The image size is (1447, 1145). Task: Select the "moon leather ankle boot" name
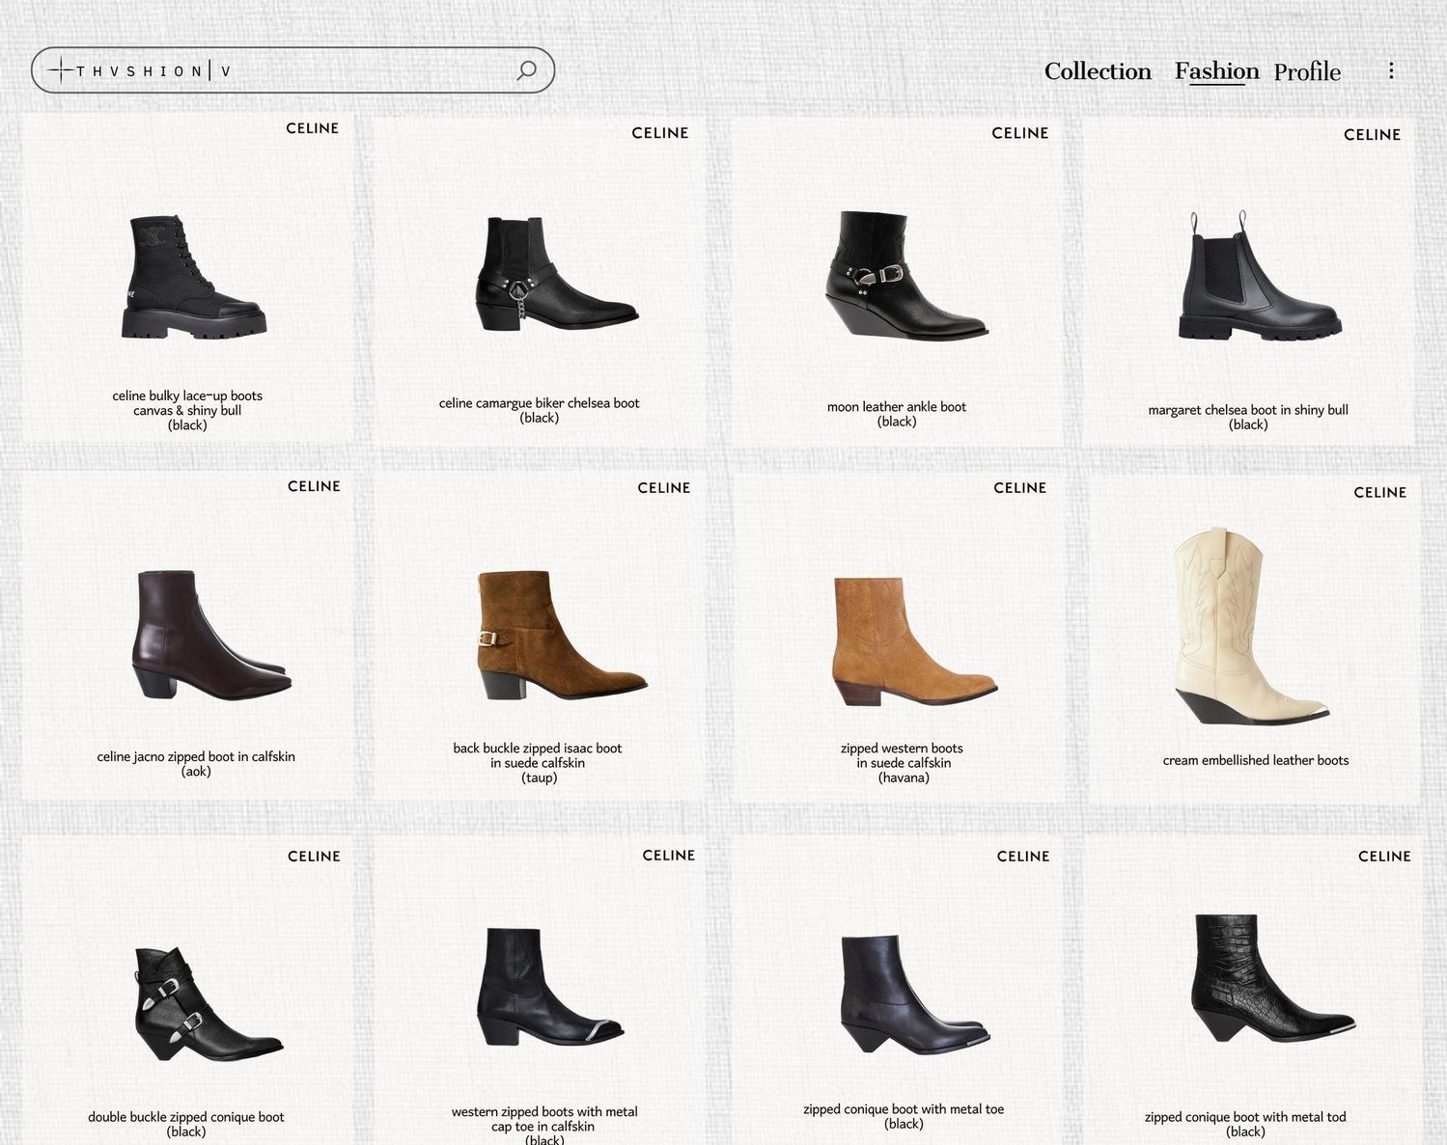click(x=897, y=407)
